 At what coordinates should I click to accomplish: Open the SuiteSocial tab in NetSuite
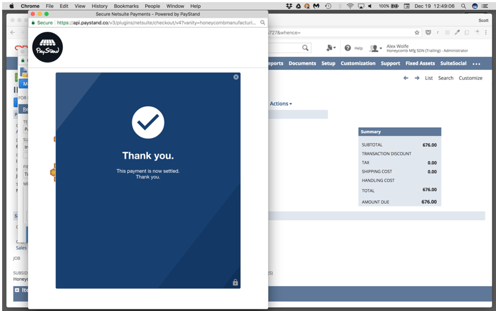pos(453,64)
